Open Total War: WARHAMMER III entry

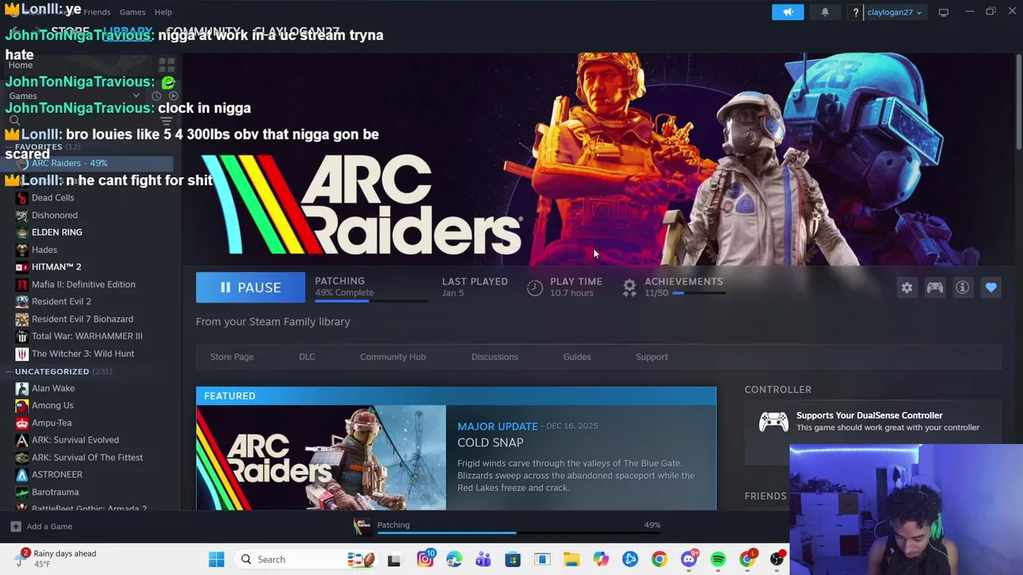click(x=86, y=336)
